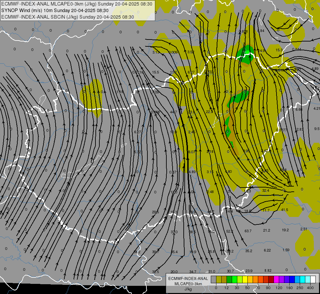Click the map value 8.84
The image size is (320, 294).
261,31
